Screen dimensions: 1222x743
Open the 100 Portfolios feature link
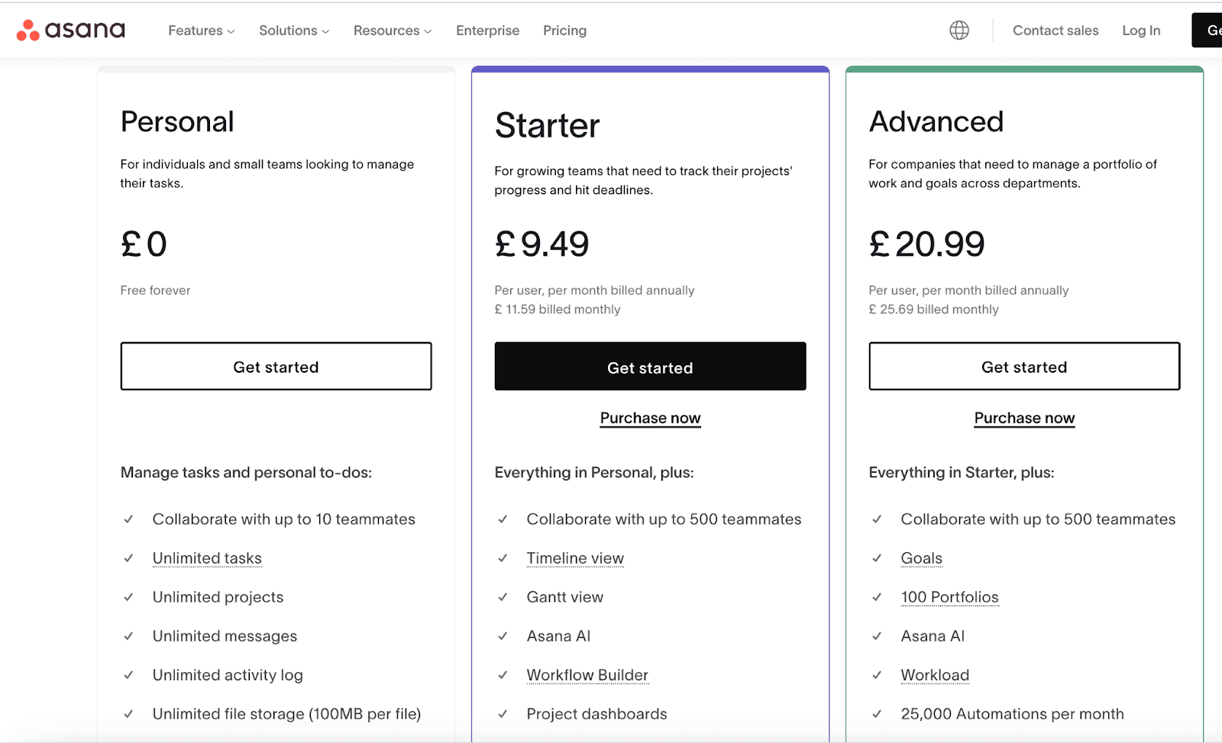click(x=949, y=597)
